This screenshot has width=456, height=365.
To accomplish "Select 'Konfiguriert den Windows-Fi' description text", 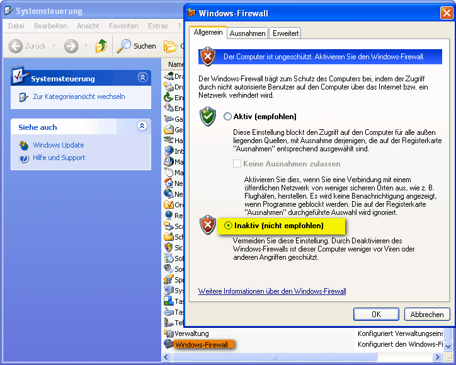I will point(400,344).
